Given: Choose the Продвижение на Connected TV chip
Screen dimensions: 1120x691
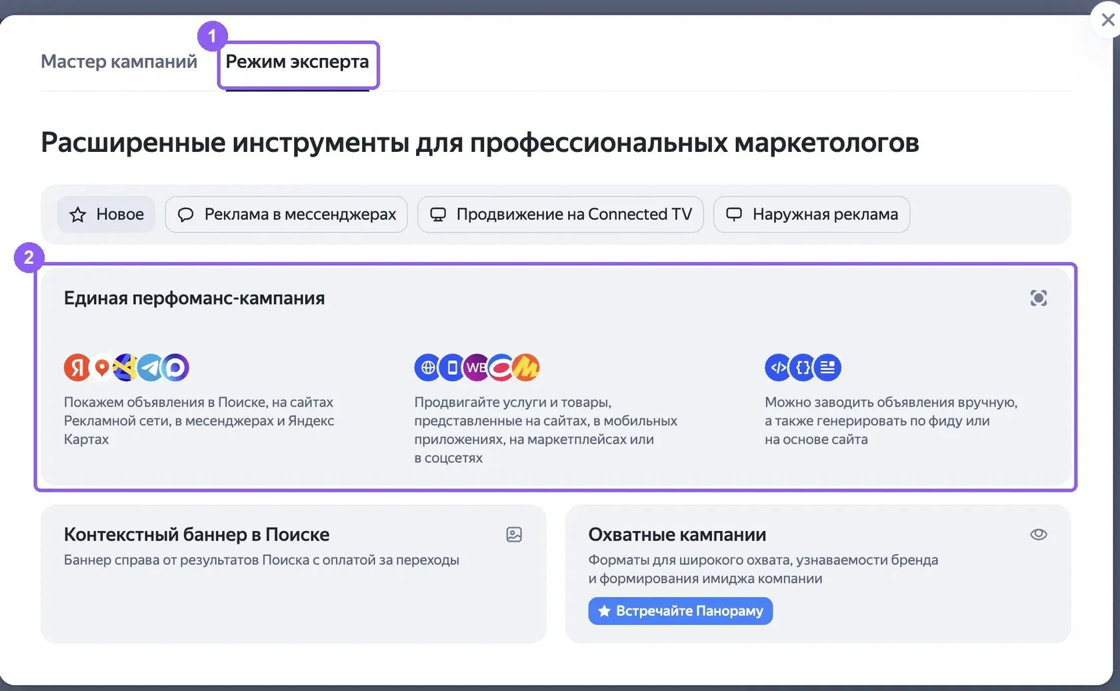Looking at the screenshot, I should (x=560, y=215).
